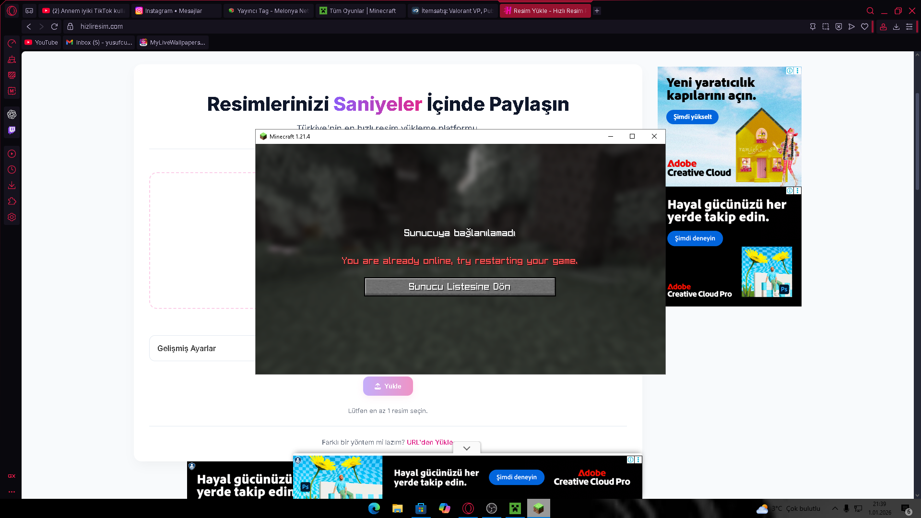Open the MyLiveWallpapers bookmark

coord(173,42)
